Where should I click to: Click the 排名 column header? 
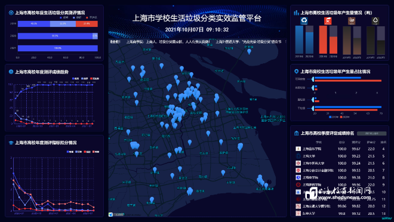(x=383, y=142)
